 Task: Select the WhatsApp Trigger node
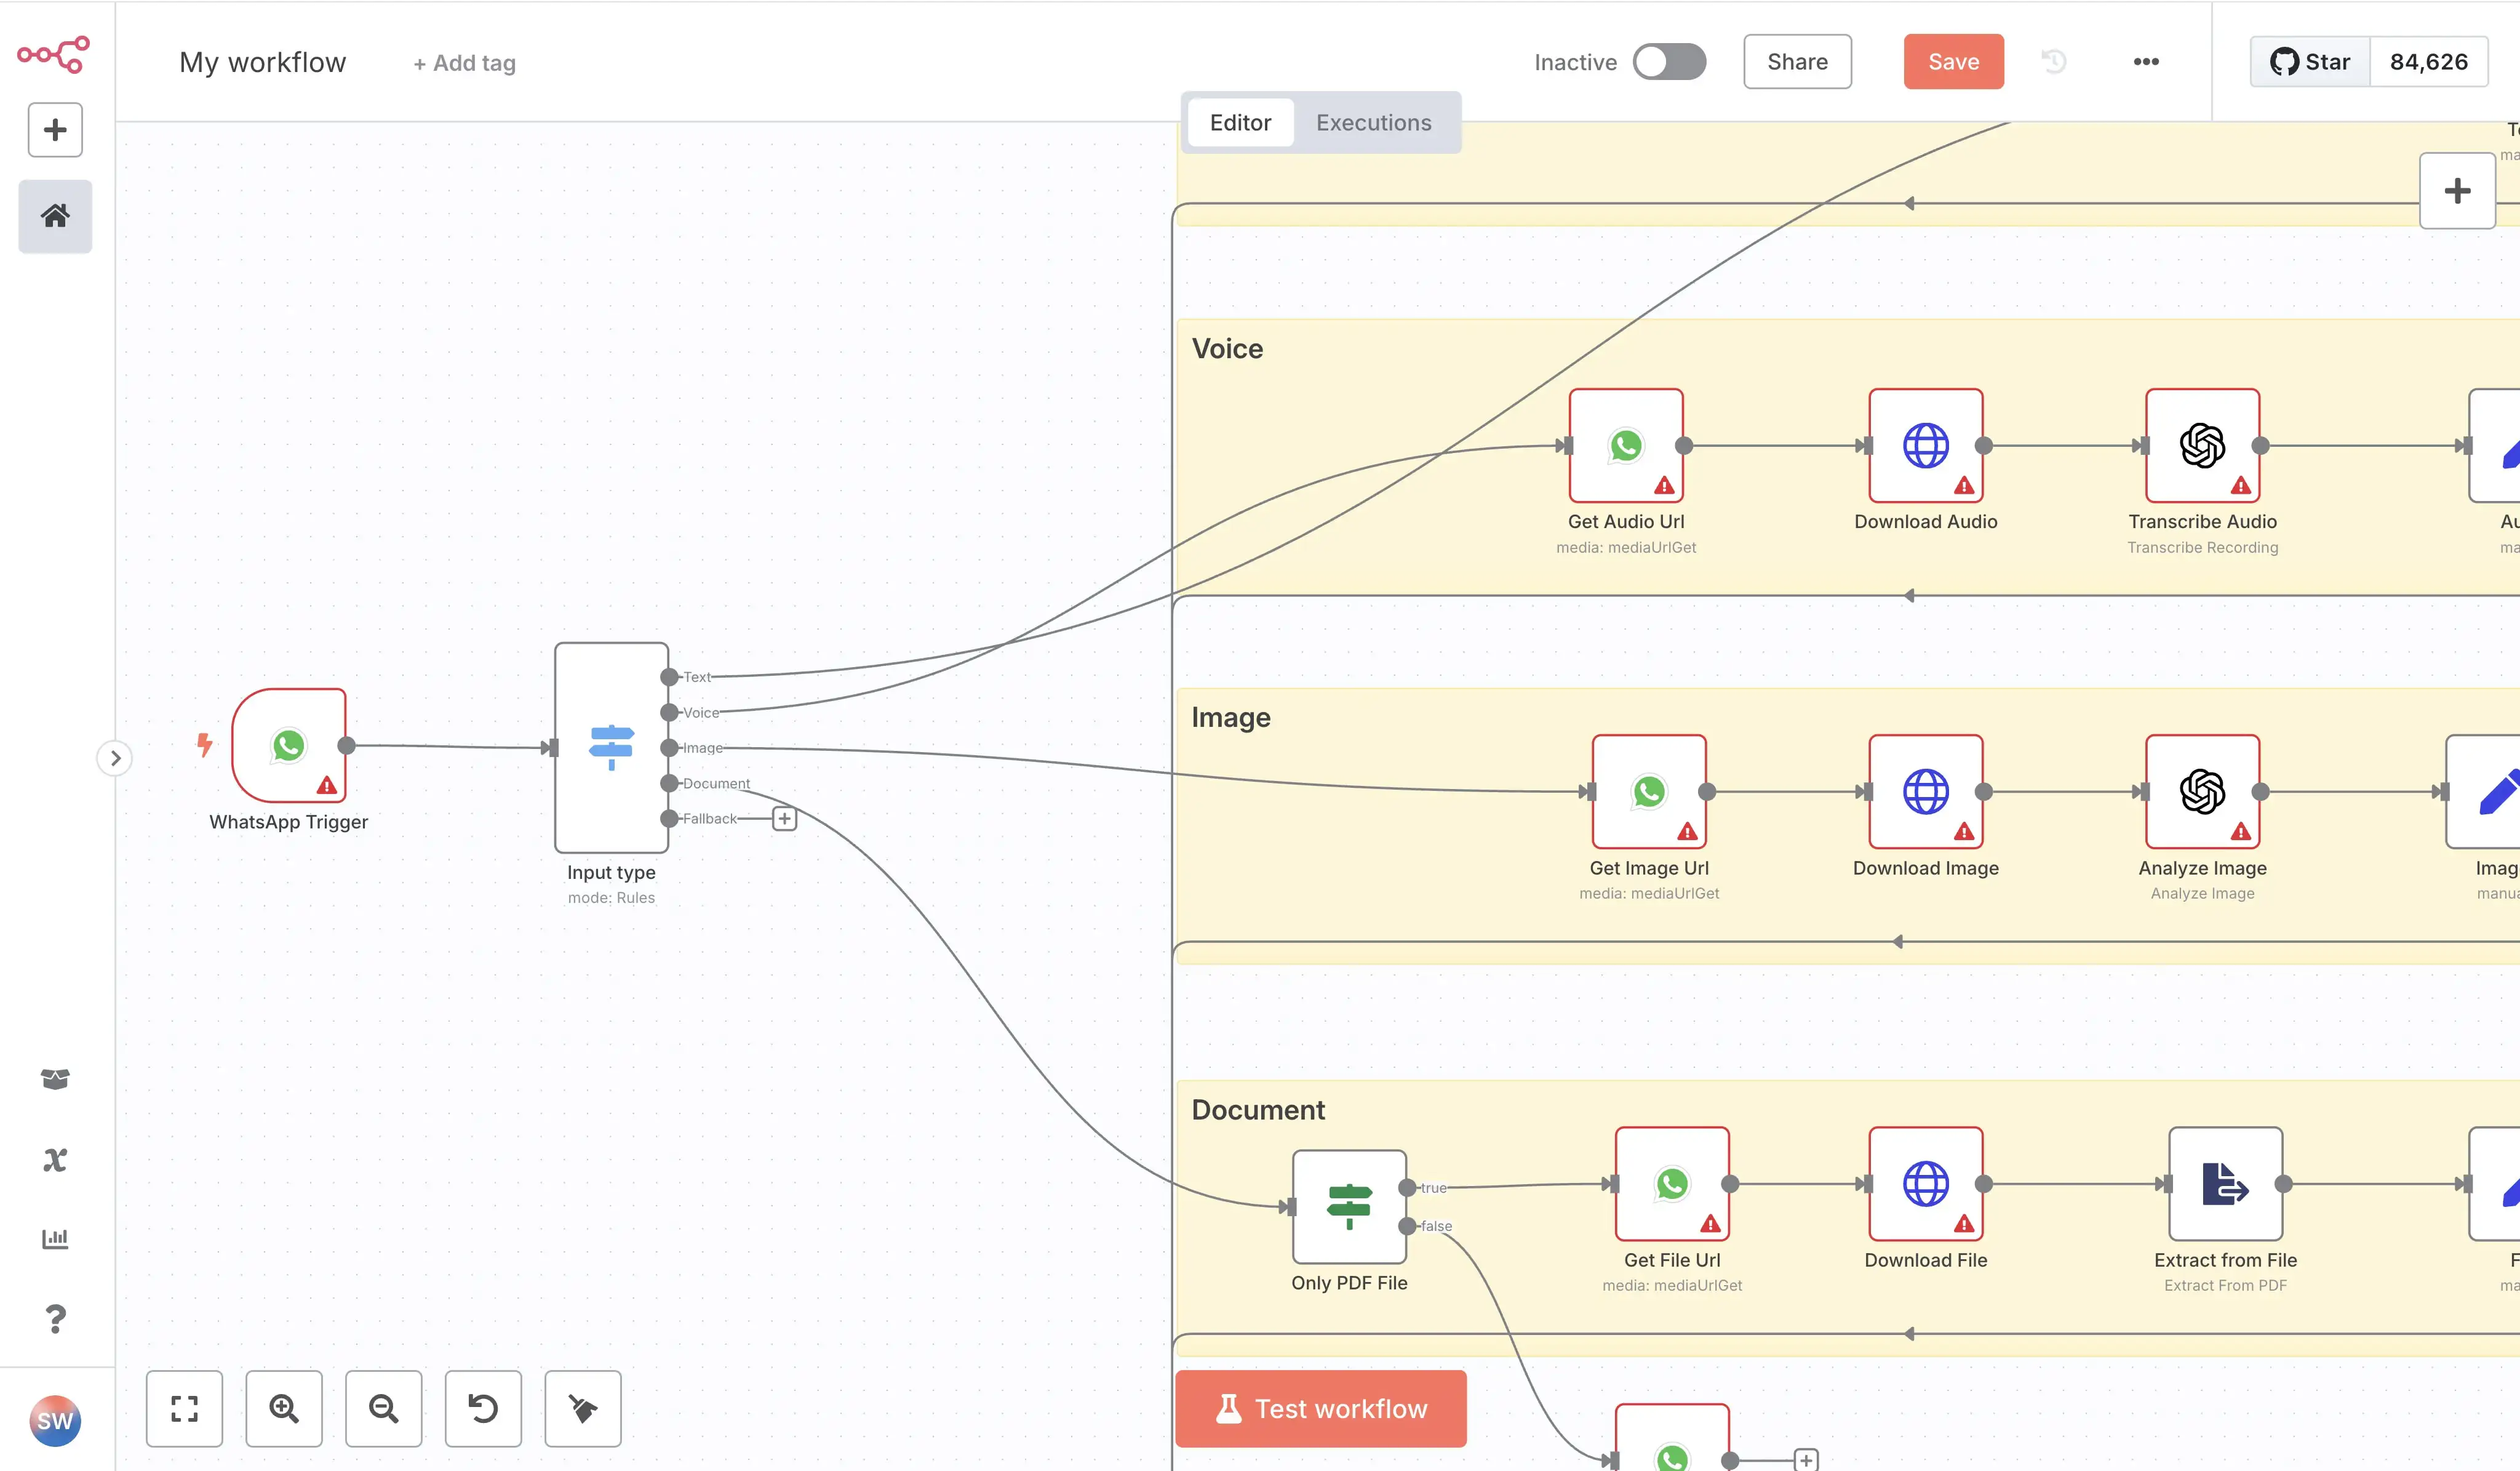click(288, 745)
